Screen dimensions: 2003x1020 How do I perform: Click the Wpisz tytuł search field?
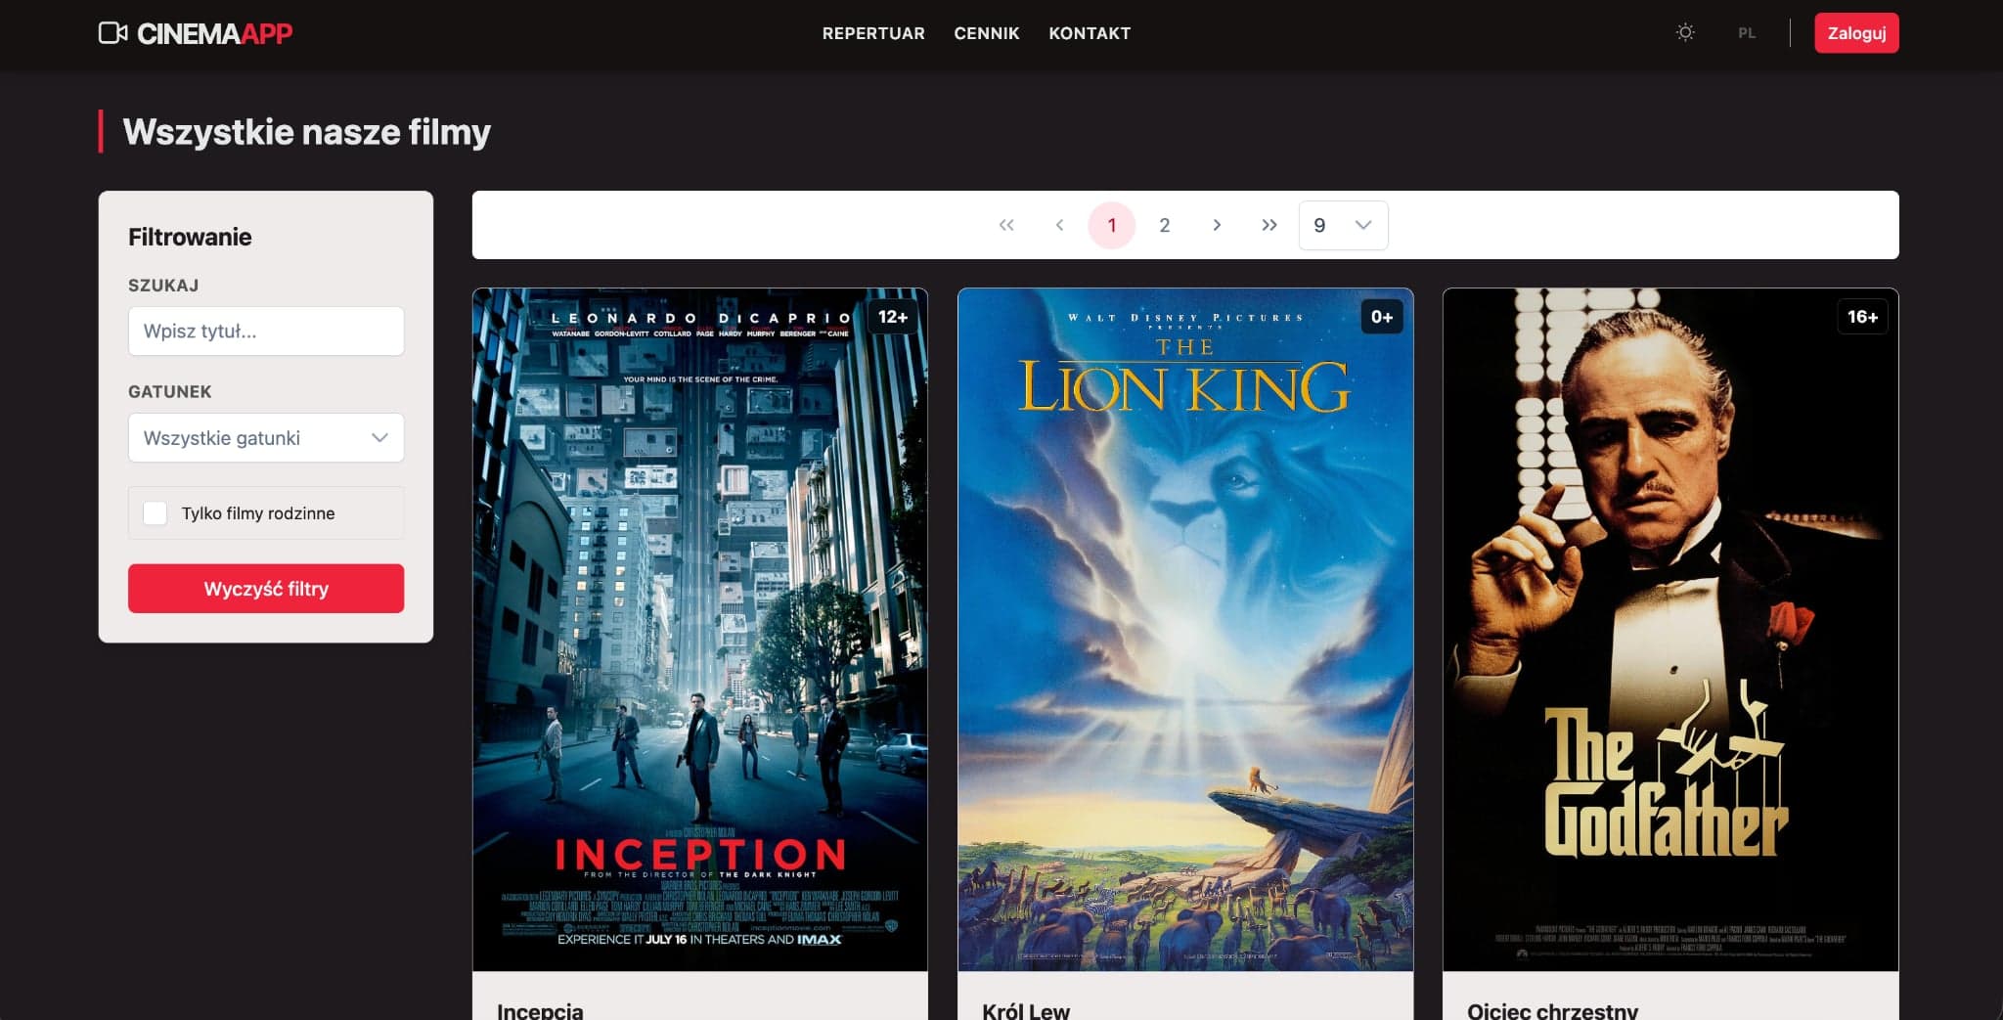click(x=265, y=331)
